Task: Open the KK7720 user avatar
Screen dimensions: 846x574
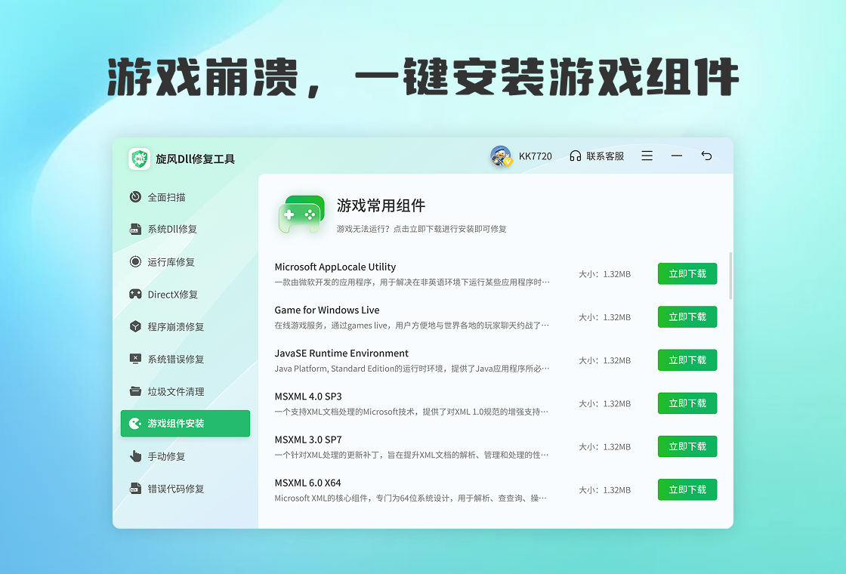Action: click(x=500, y=156)
